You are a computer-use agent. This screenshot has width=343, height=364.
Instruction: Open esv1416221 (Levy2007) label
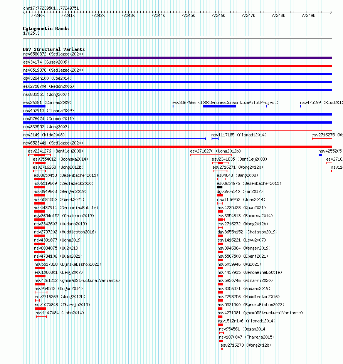(242, 240)
